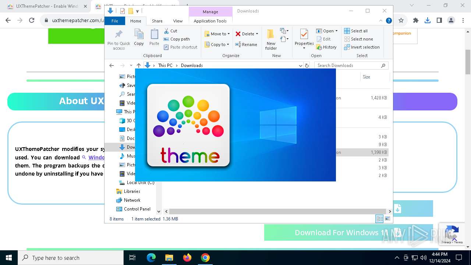Delete the selected item with red X
The width and height of the screenshot is (471, 265).
245,34
